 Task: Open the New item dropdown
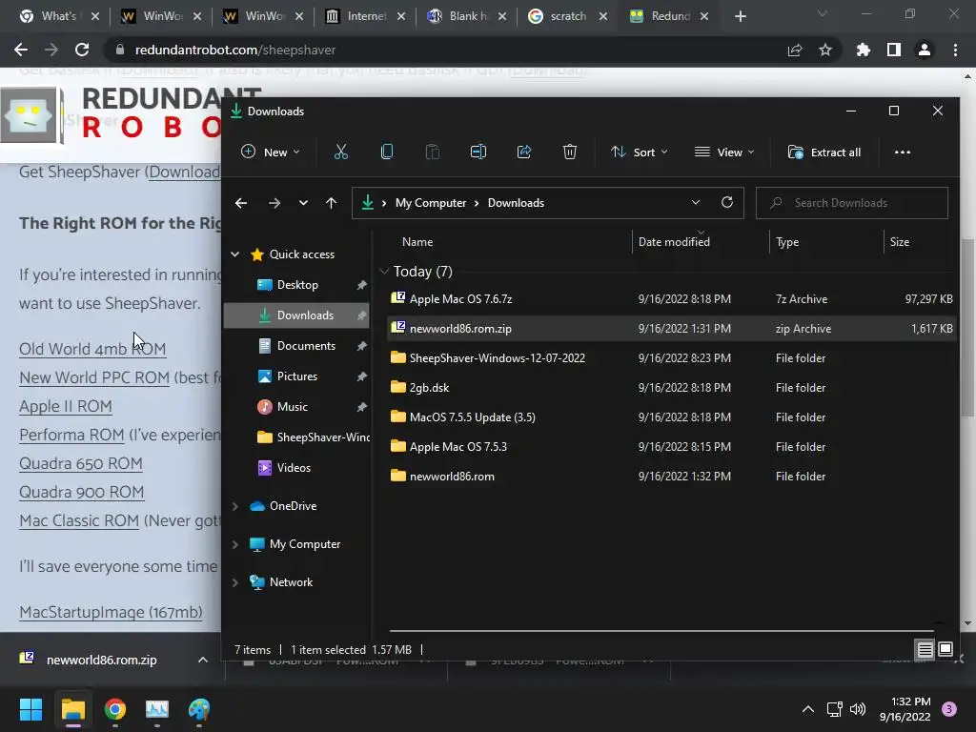(x=271, y=152)
